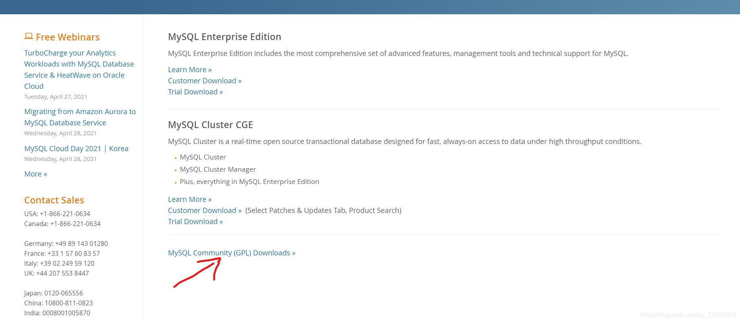
Task: Click the Japan phone number line
Action: 54,293
